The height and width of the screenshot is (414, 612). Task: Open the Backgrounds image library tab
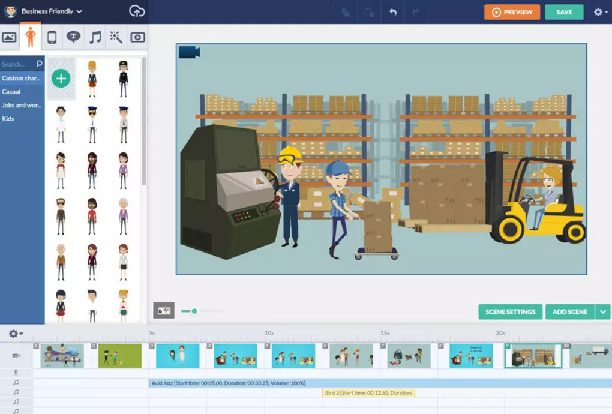(x=9, y=37)
